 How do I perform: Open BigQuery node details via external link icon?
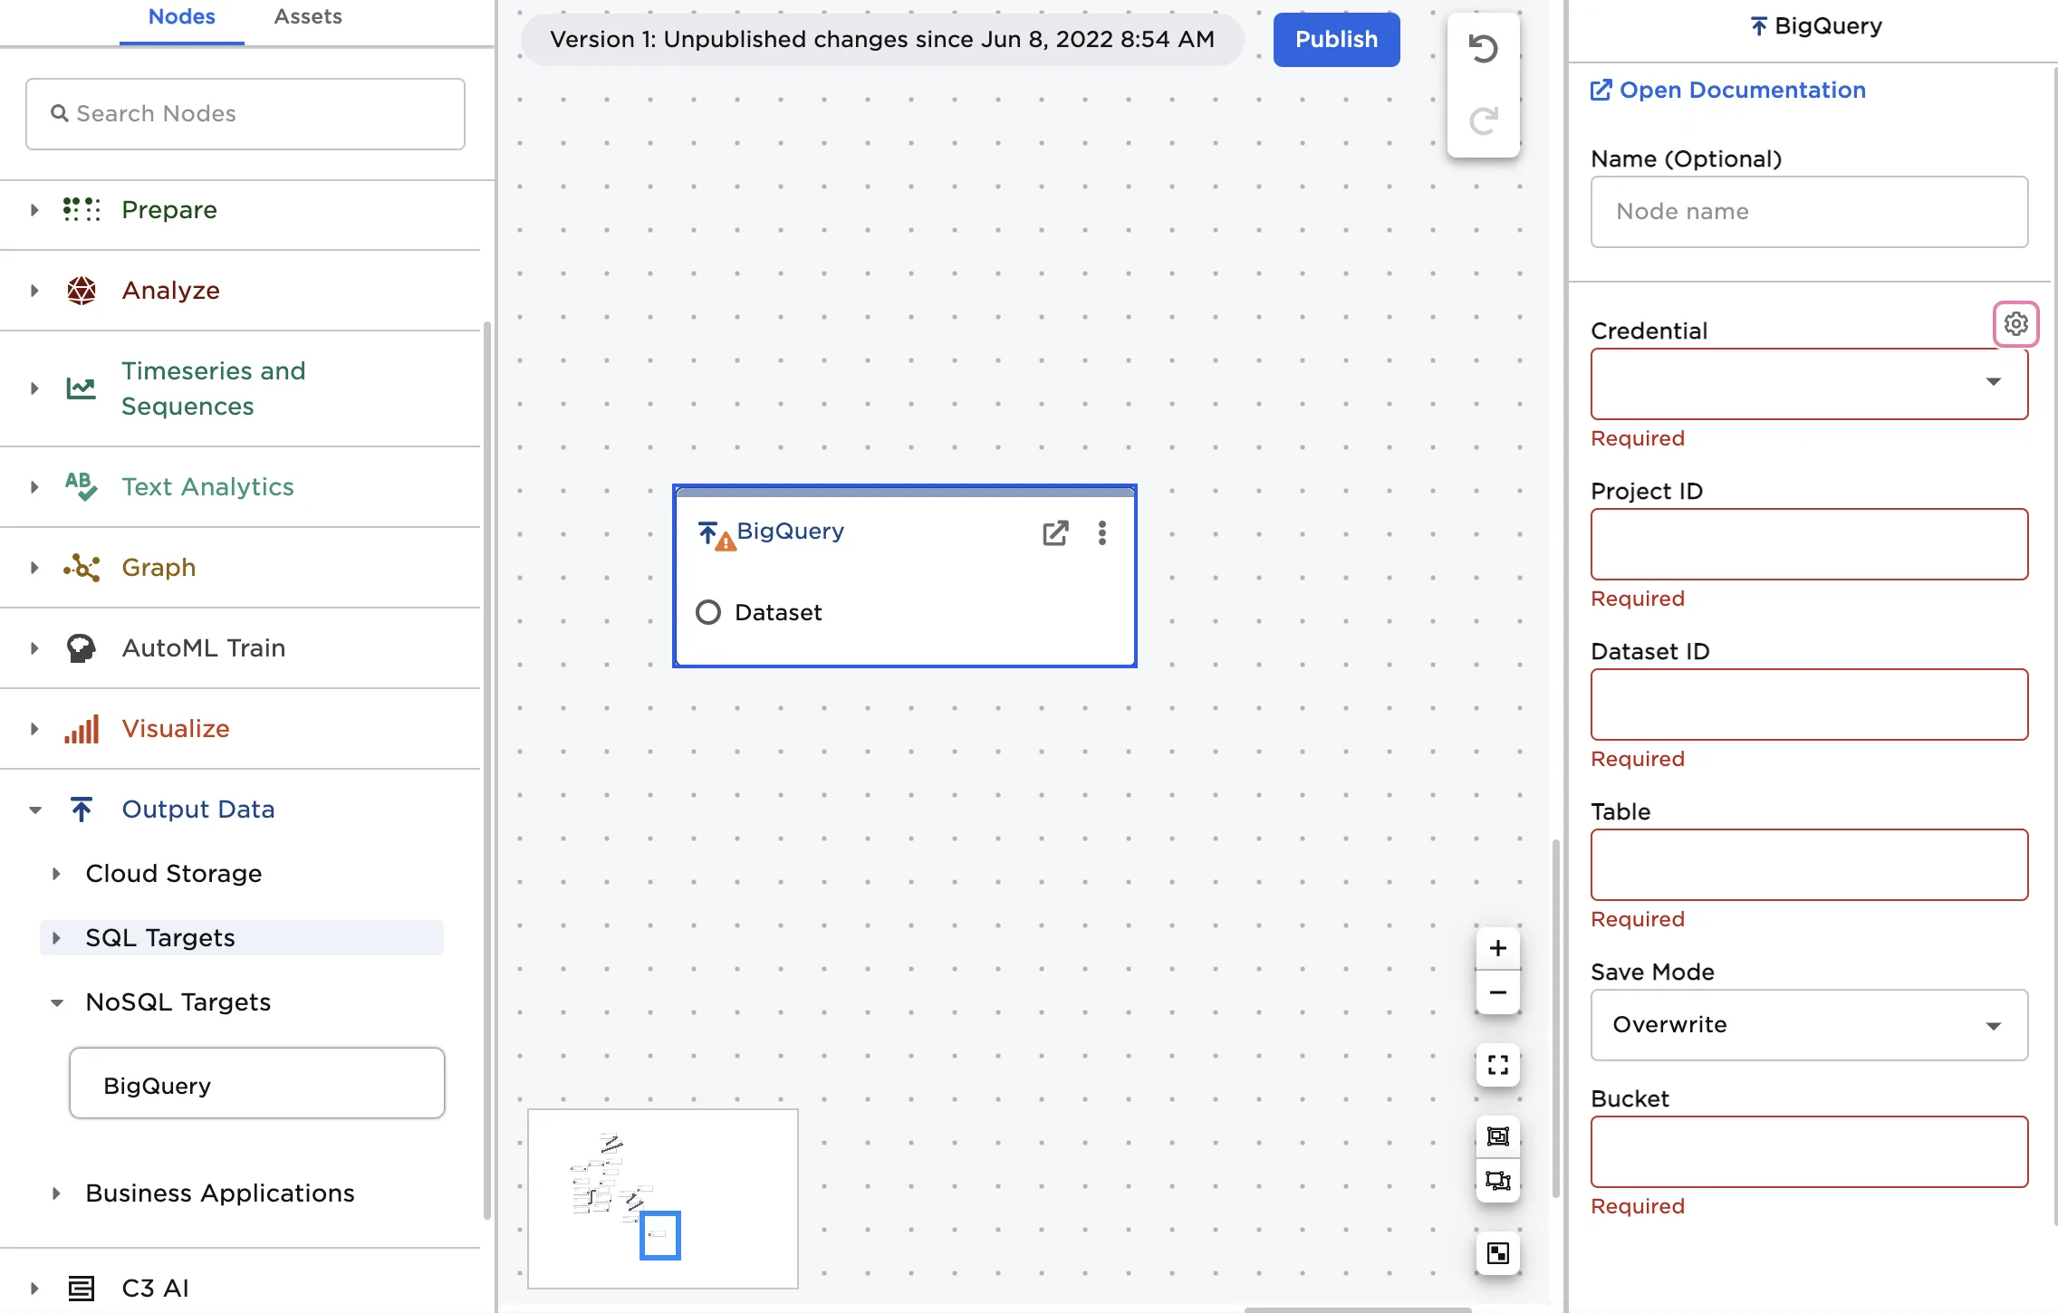(1055, 533)
